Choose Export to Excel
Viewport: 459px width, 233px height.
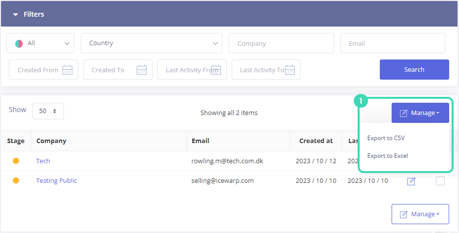[388, 156]
